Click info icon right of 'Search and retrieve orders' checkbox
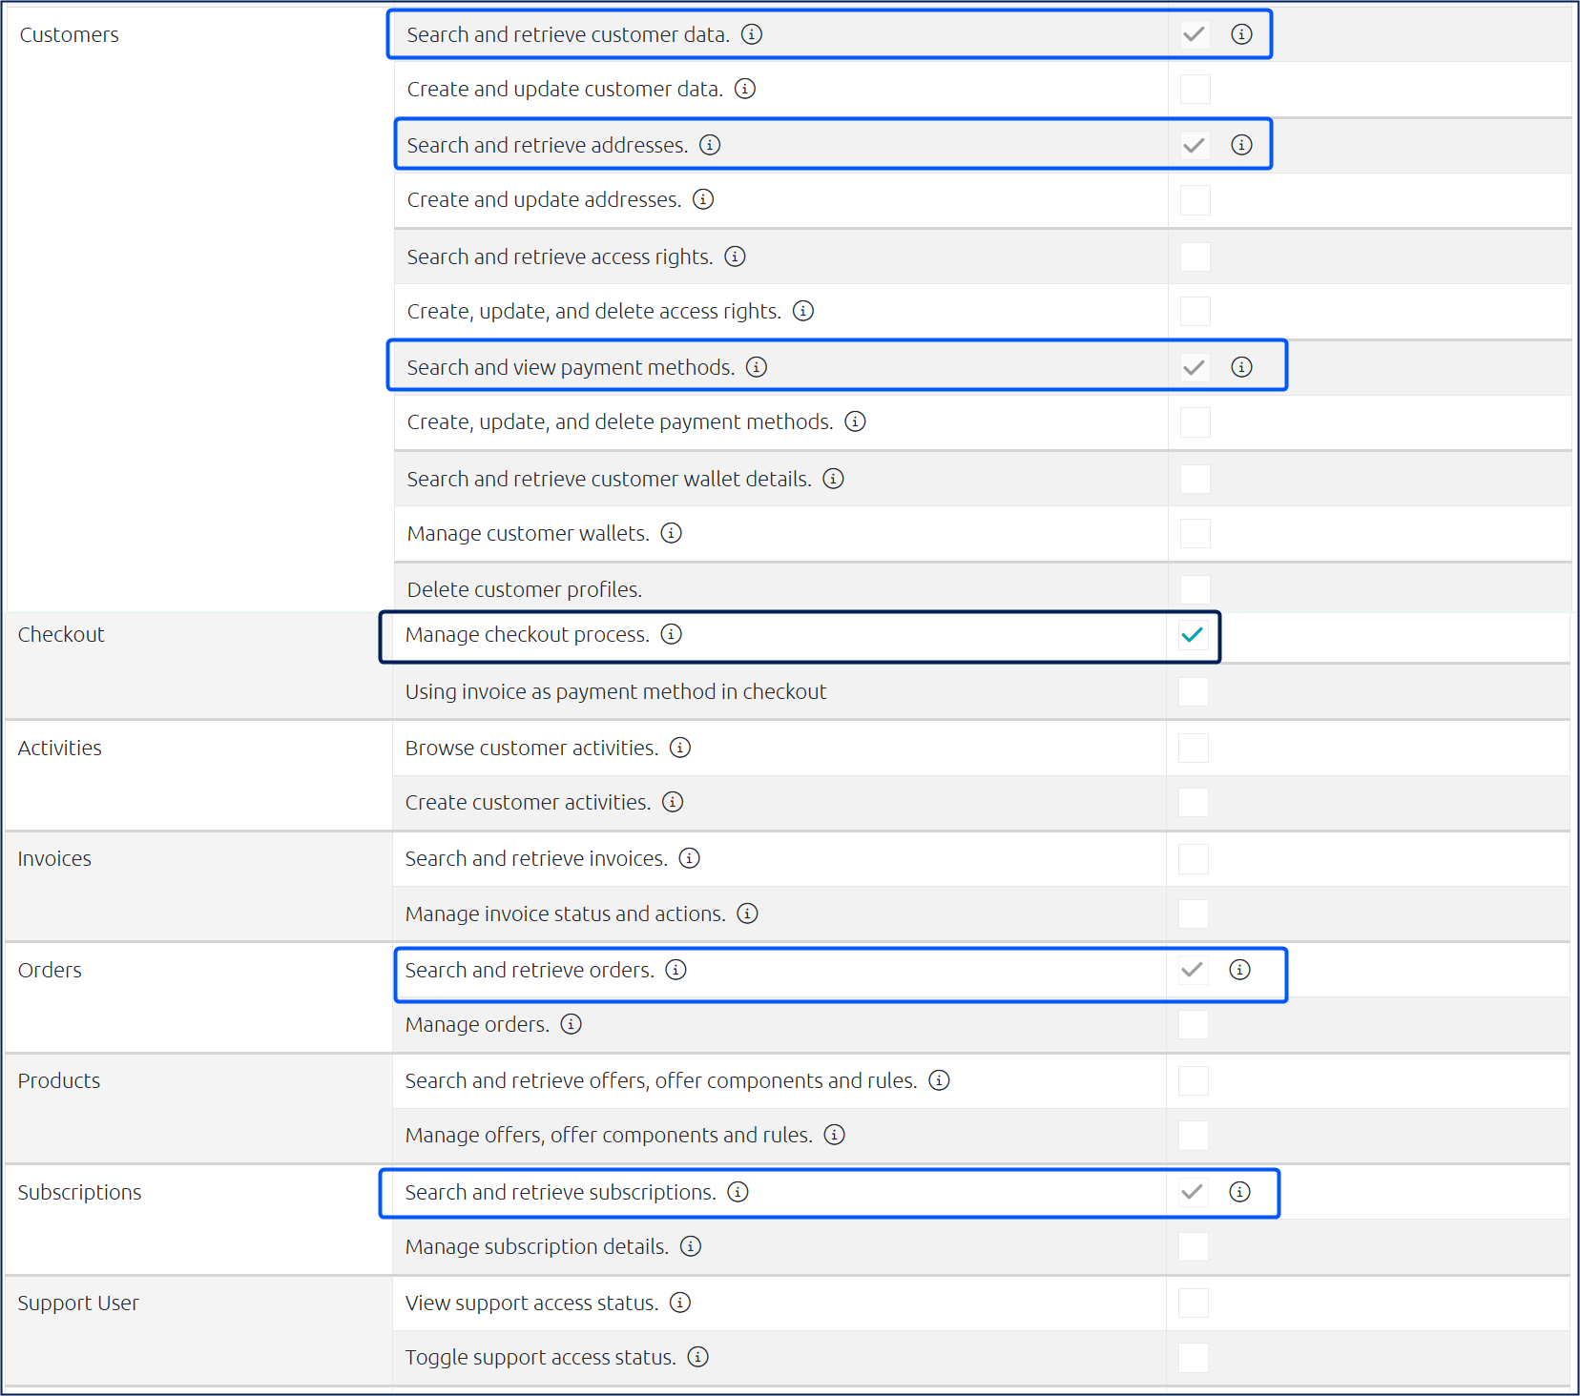 pos(1240,970)
